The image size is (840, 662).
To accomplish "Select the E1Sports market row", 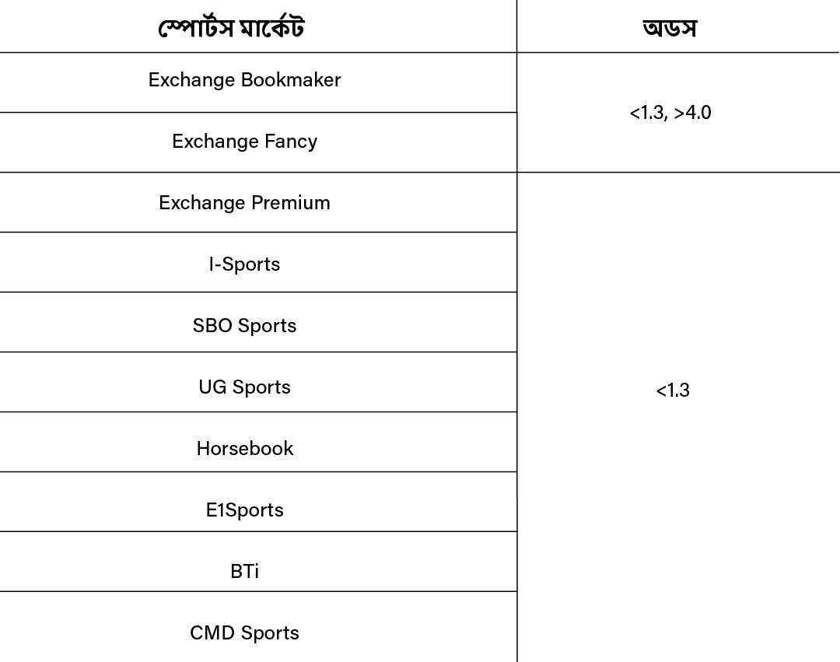I will pyautogui.click(x=244, y=510).
